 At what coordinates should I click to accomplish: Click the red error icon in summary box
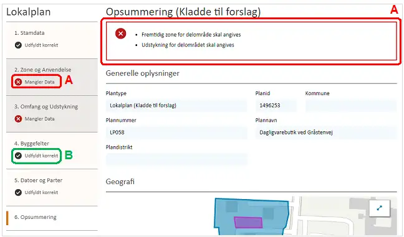tap(120, 34)
